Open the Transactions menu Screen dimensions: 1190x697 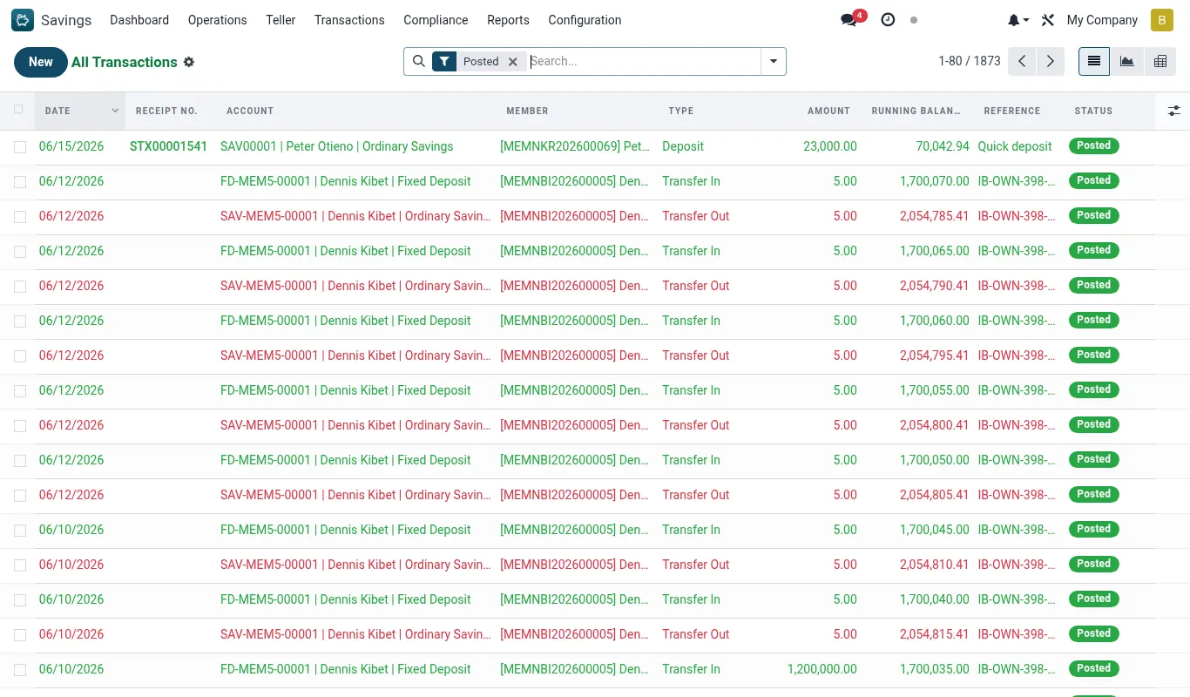coord(349,20)
